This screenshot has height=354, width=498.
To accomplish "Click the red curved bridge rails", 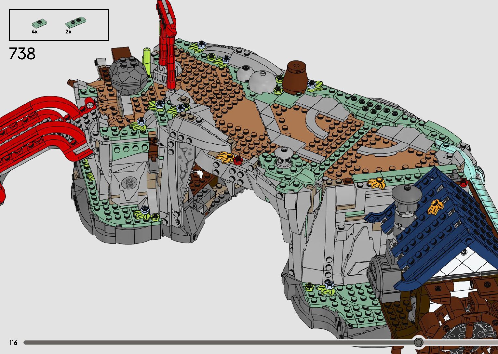I will (x=39, y=130).
